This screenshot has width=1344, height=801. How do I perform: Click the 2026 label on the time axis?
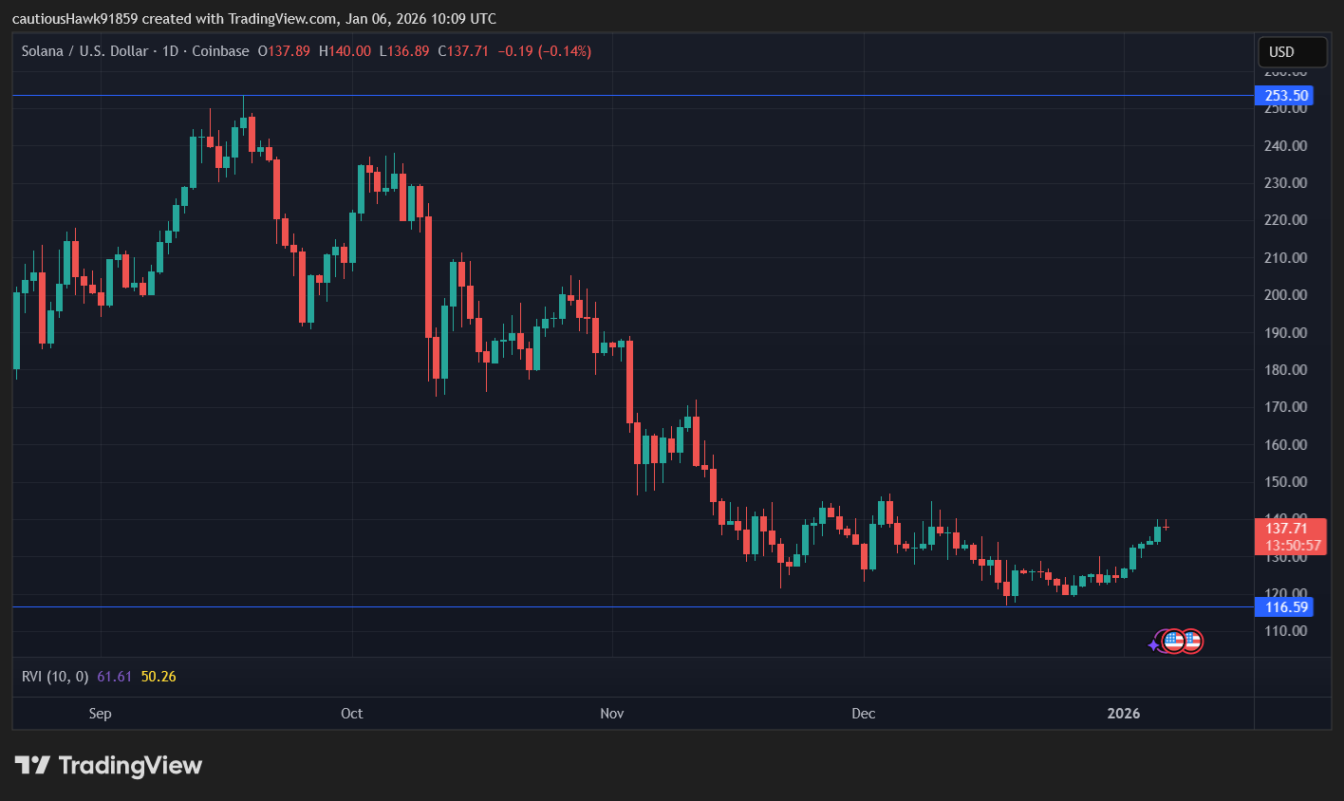1124,714
